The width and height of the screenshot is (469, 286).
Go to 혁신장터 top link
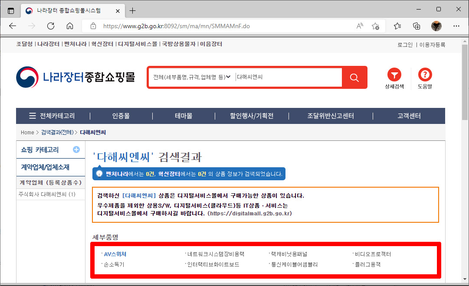pos(102,44)
